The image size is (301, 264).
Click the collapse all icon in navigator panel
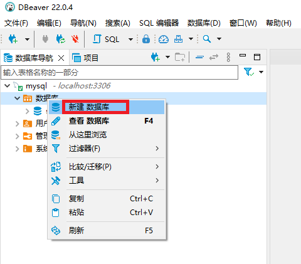[x=199, y=57]
